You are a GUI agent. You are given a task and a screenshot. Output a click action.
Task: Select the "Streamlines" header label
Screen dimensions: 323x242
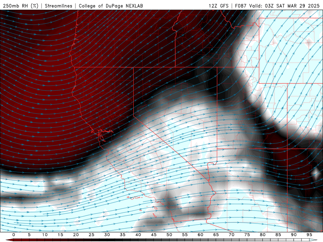[59, 6]
